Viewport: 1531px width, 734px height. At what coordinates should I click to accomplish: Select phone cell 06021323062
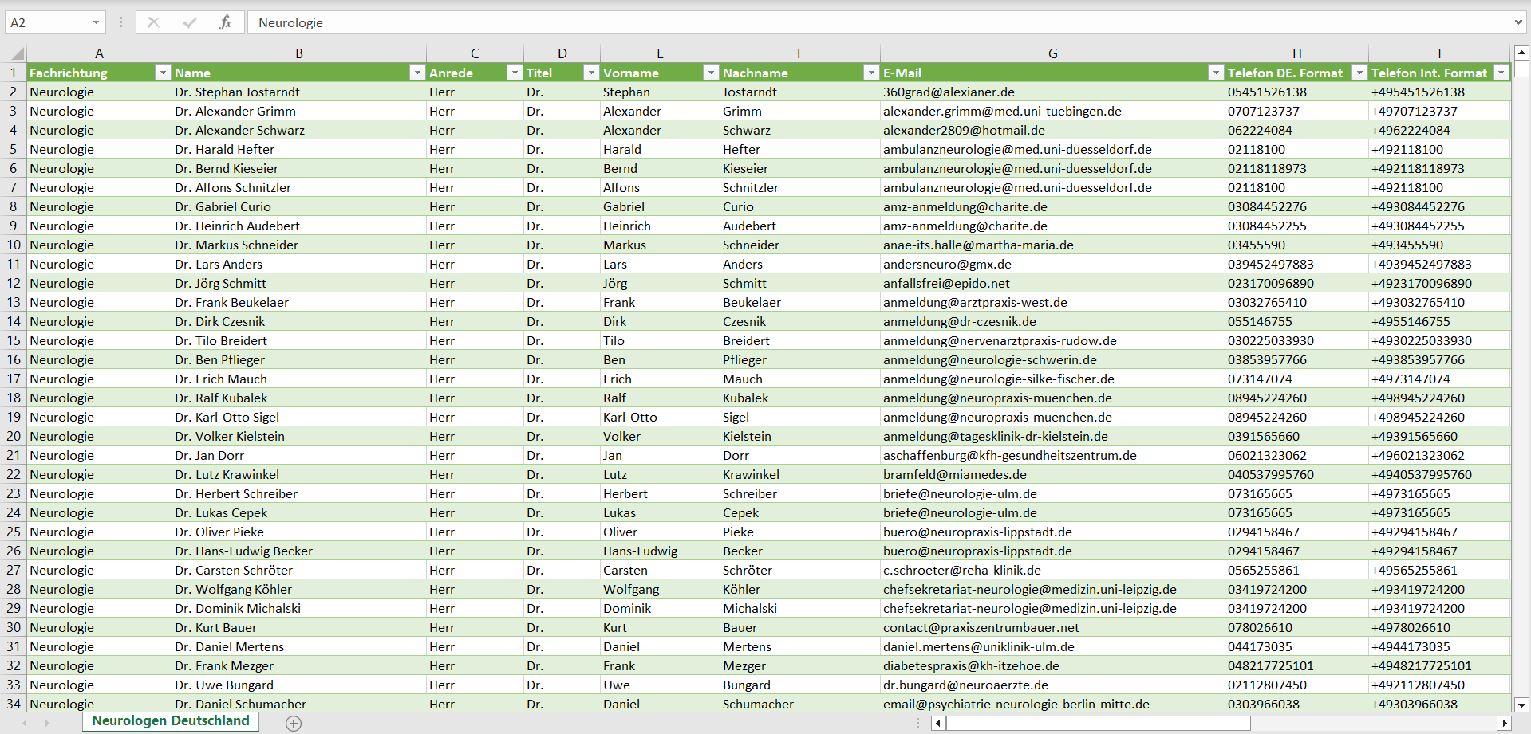tap(1296, 455)
